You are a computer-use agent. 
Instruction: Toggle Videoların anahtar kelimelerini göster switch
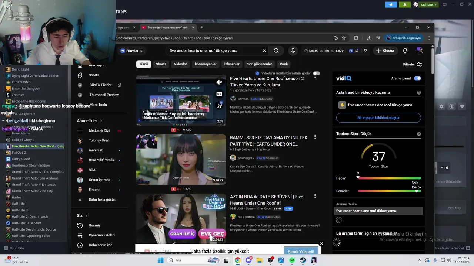click(x=316, y=74)
